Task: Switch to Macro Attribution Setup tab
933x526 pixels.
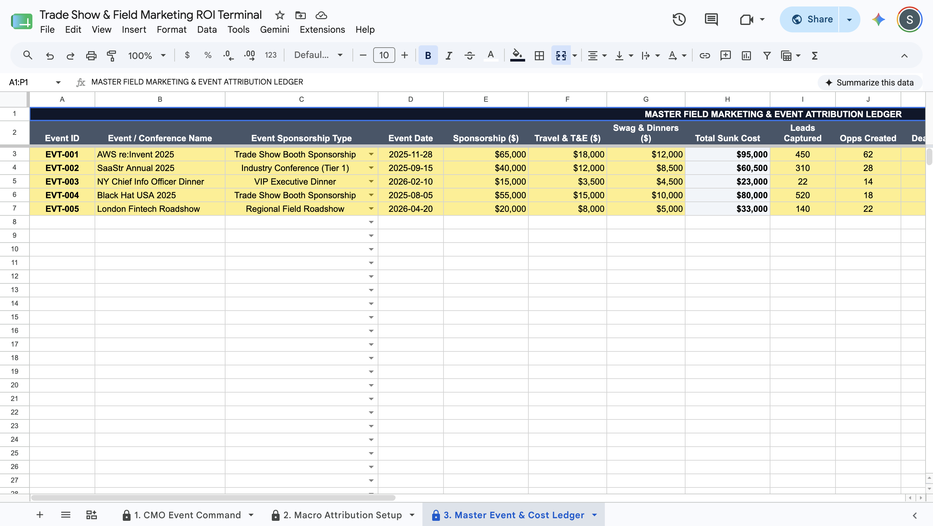Action: point(342,515)
